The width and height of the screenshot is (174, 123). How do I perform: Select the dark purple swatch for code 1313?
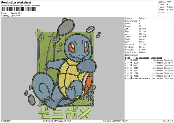tap(131, 63)
